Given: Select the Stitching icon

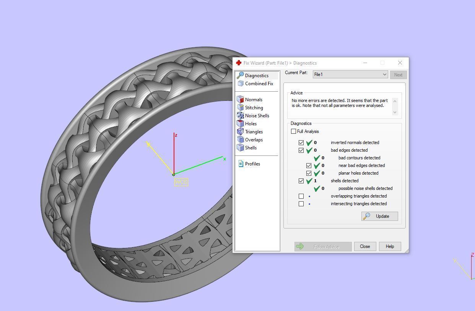Looking at the screenshot, I should tap(240, 108).
